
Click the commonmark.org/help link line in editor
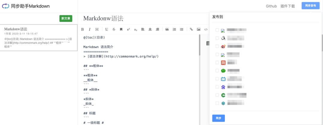[x=121, y=56]
